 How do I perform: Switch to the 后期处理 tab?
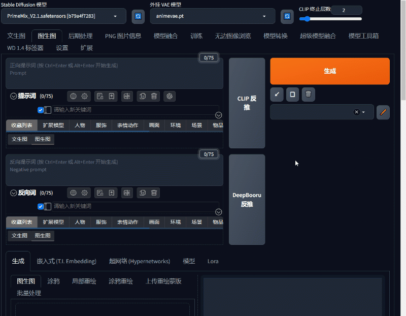[81, 36]
